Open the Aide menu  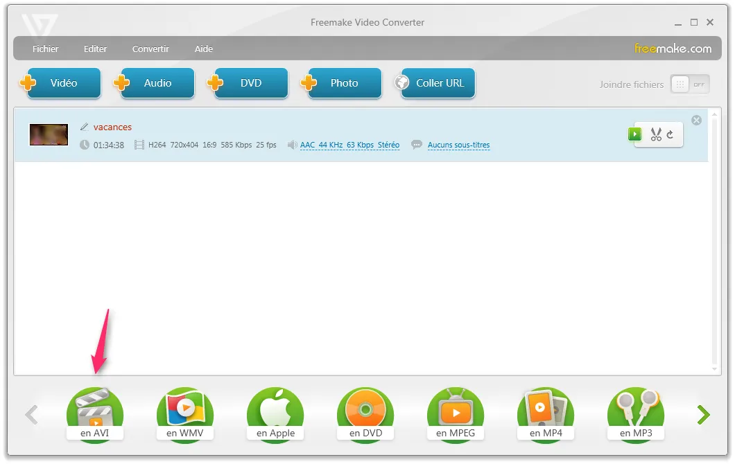pyautogui.click(x=204, y=48)
